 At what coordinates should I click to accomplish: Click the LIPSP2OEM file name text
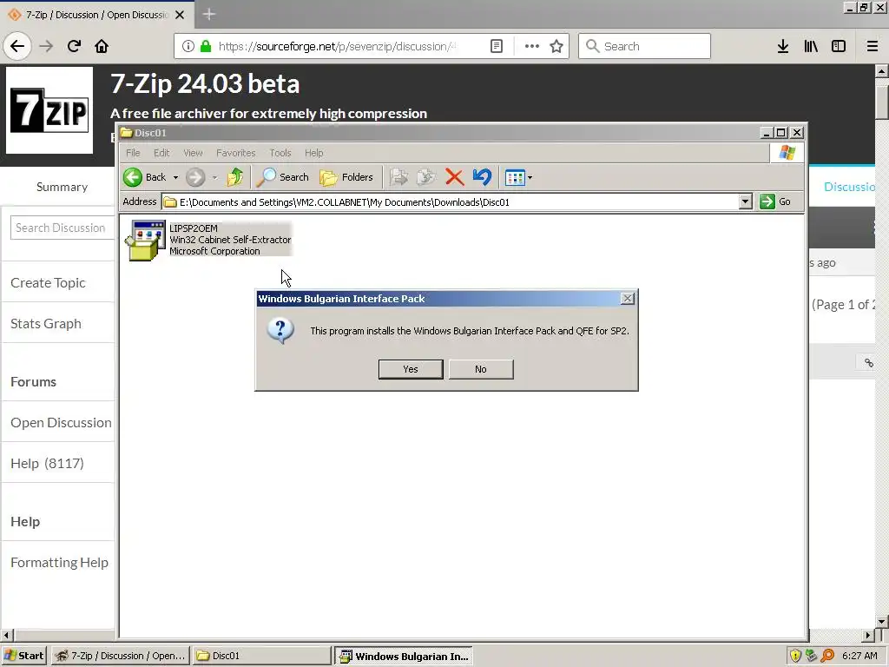tap(194, 228)
